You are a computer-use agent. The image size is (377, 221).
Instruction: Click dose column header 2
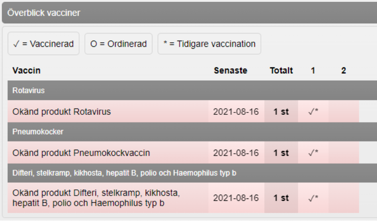pyautogui.click(x=343, y=71)
